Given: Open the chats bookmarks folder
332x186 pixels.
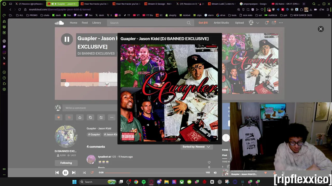Looking at the screenshot, I should tap(45, 15).
